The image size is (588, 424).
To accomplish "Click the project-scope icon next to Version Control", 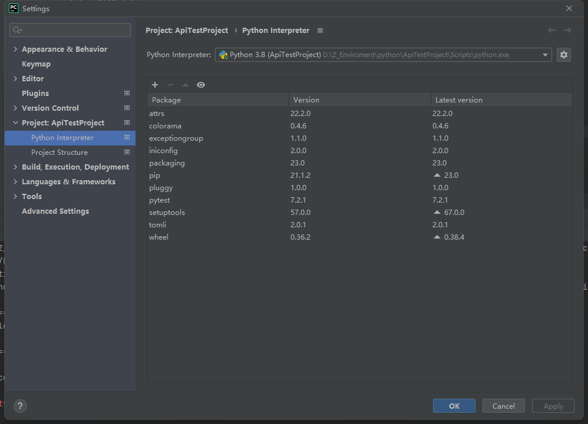I will (127, 108).
